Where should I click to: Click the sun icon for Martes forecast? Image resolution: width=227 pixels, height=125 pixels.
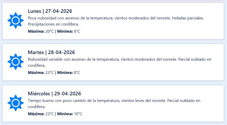(x=15, y=62)
